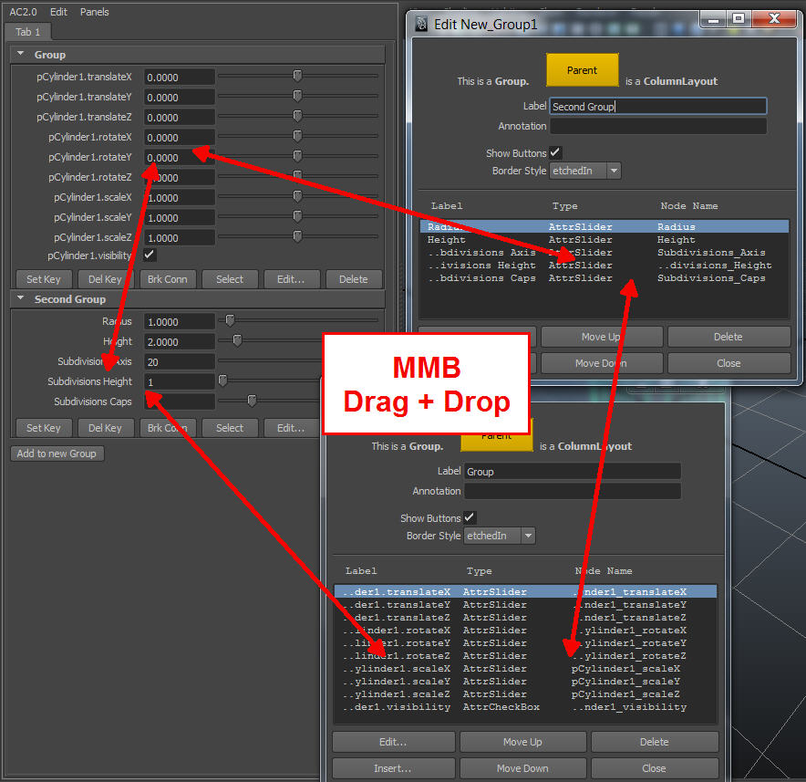Click the Maya icon in Edit New_Group1 title bar
This screenshot has width=806, height=782.
coord(422,24)
